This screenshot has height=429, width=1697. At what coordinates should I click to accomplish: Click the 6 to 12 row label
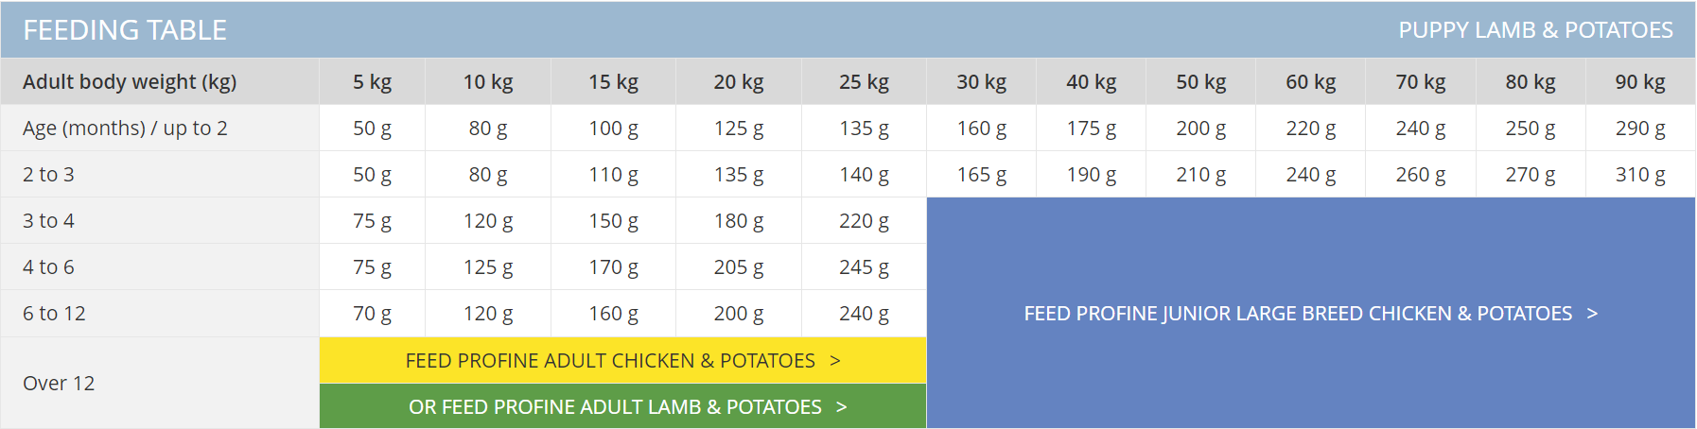tap(54, 314)
